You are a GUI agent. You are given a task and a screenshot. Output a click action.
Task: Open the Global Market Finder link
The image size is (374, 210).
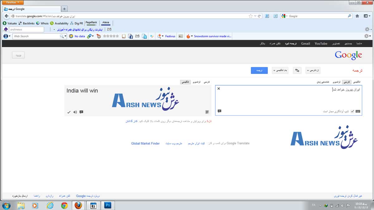tap(145, 143)
